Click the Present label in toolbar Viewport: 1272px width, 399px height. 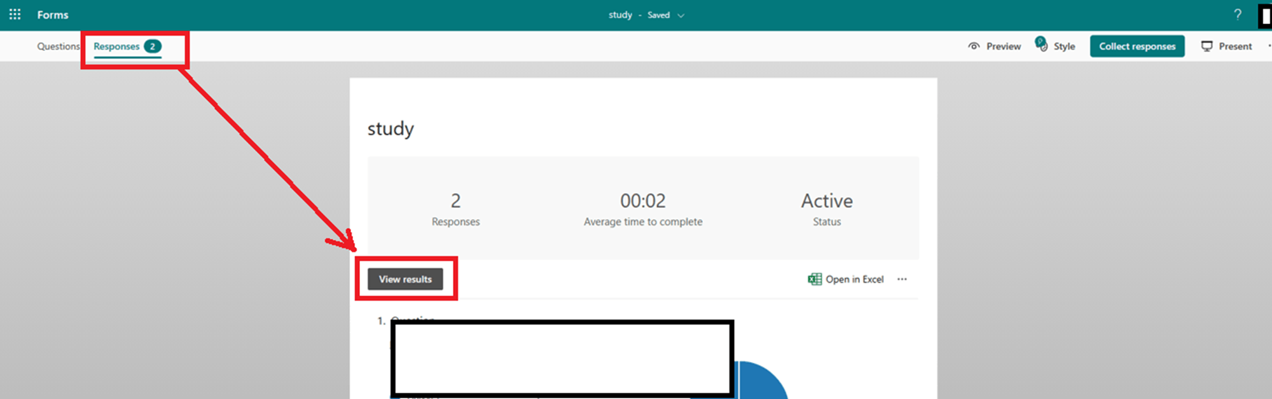pyautogui.click(x=1235, y=46)
